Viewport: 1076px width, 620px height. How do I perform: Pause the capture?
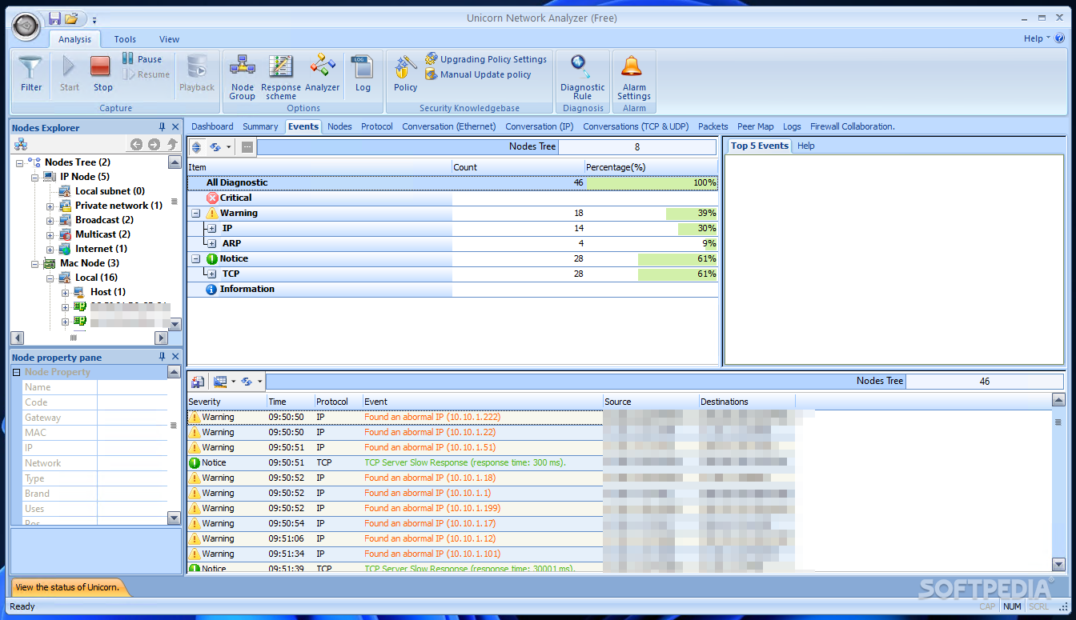tap(142, 59)
